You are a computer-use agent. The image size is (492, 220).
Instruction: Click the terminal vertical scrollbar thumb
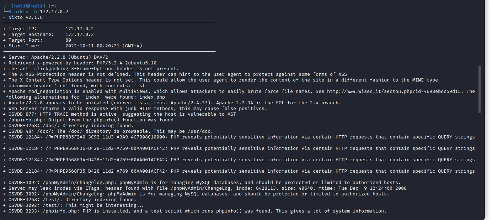pyautogui.click(x=480, y=89)
